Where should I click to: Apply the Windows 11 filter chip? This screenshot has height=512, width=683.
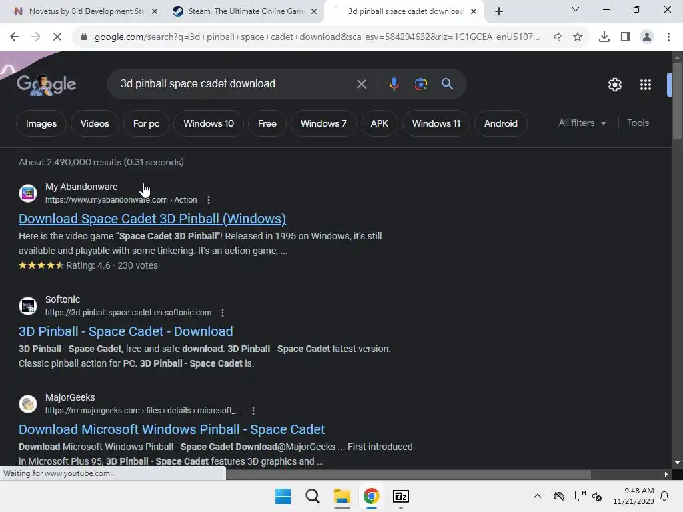[x=436, y=123]
